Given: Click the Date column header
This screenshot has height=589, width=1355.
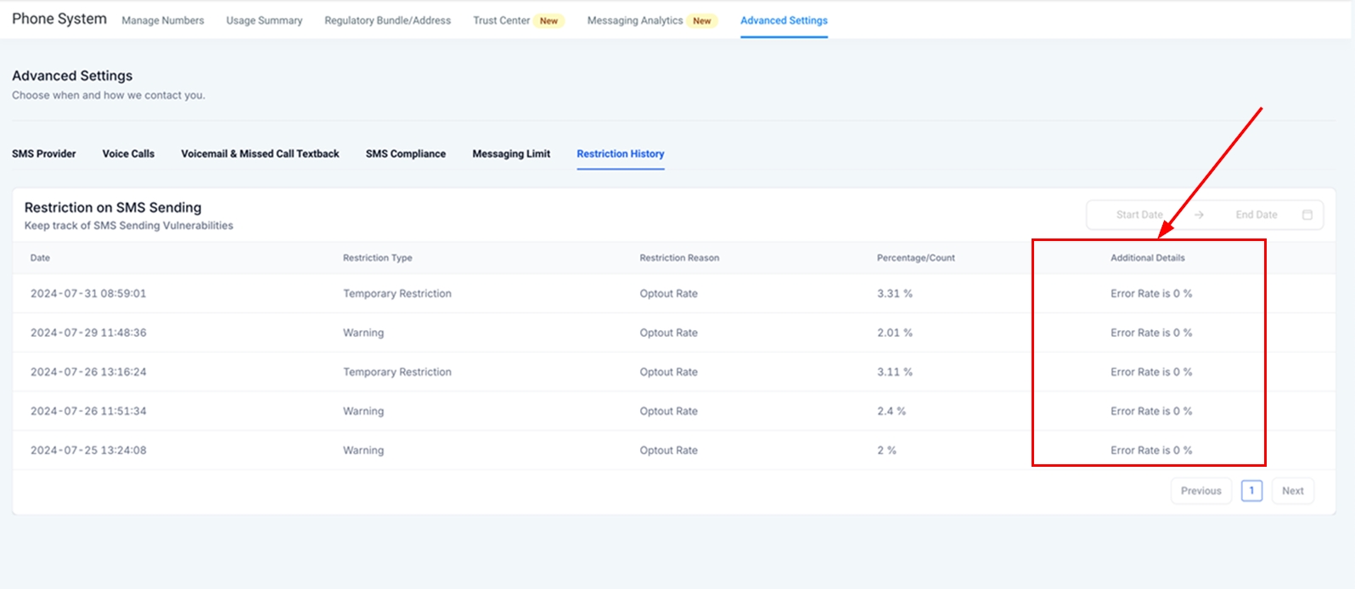Looking at the screenshot, I should [40, 258].
